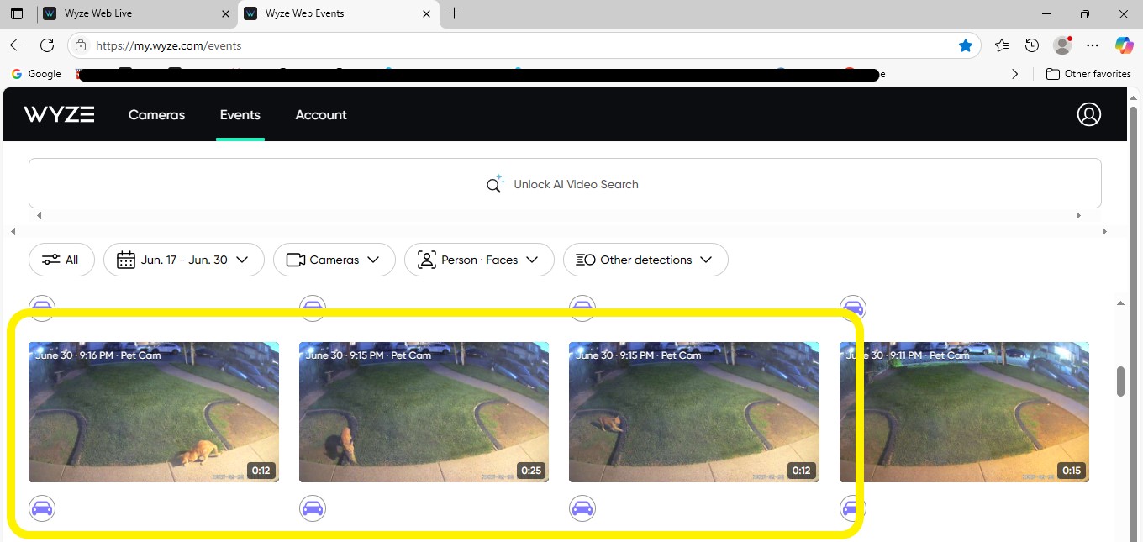
Task: Click the browser back arrow
Action: pyautogui.click(x=17, y=45)
